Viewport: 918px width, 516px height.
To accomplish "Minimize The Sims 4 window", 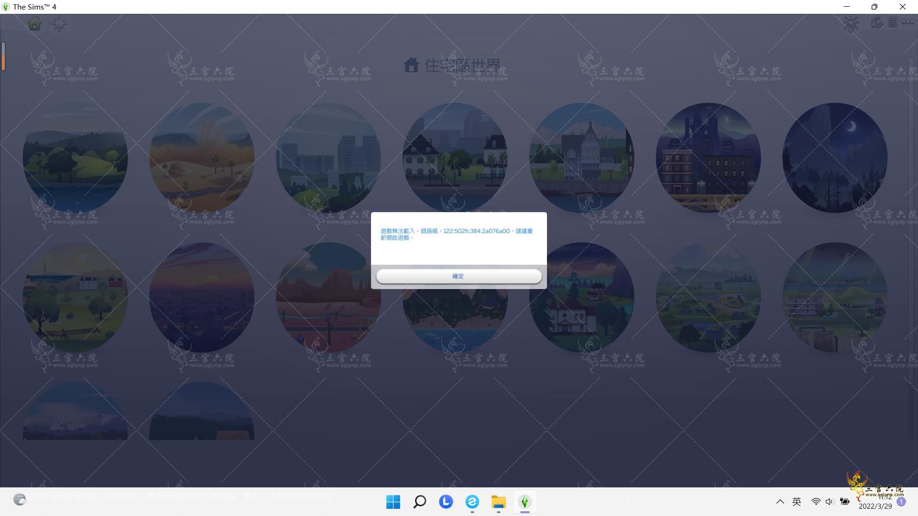I will [x=847, y=7].
